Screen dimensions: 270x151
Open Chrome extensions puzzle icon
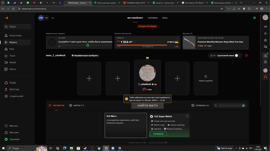[x=249, y=9]
